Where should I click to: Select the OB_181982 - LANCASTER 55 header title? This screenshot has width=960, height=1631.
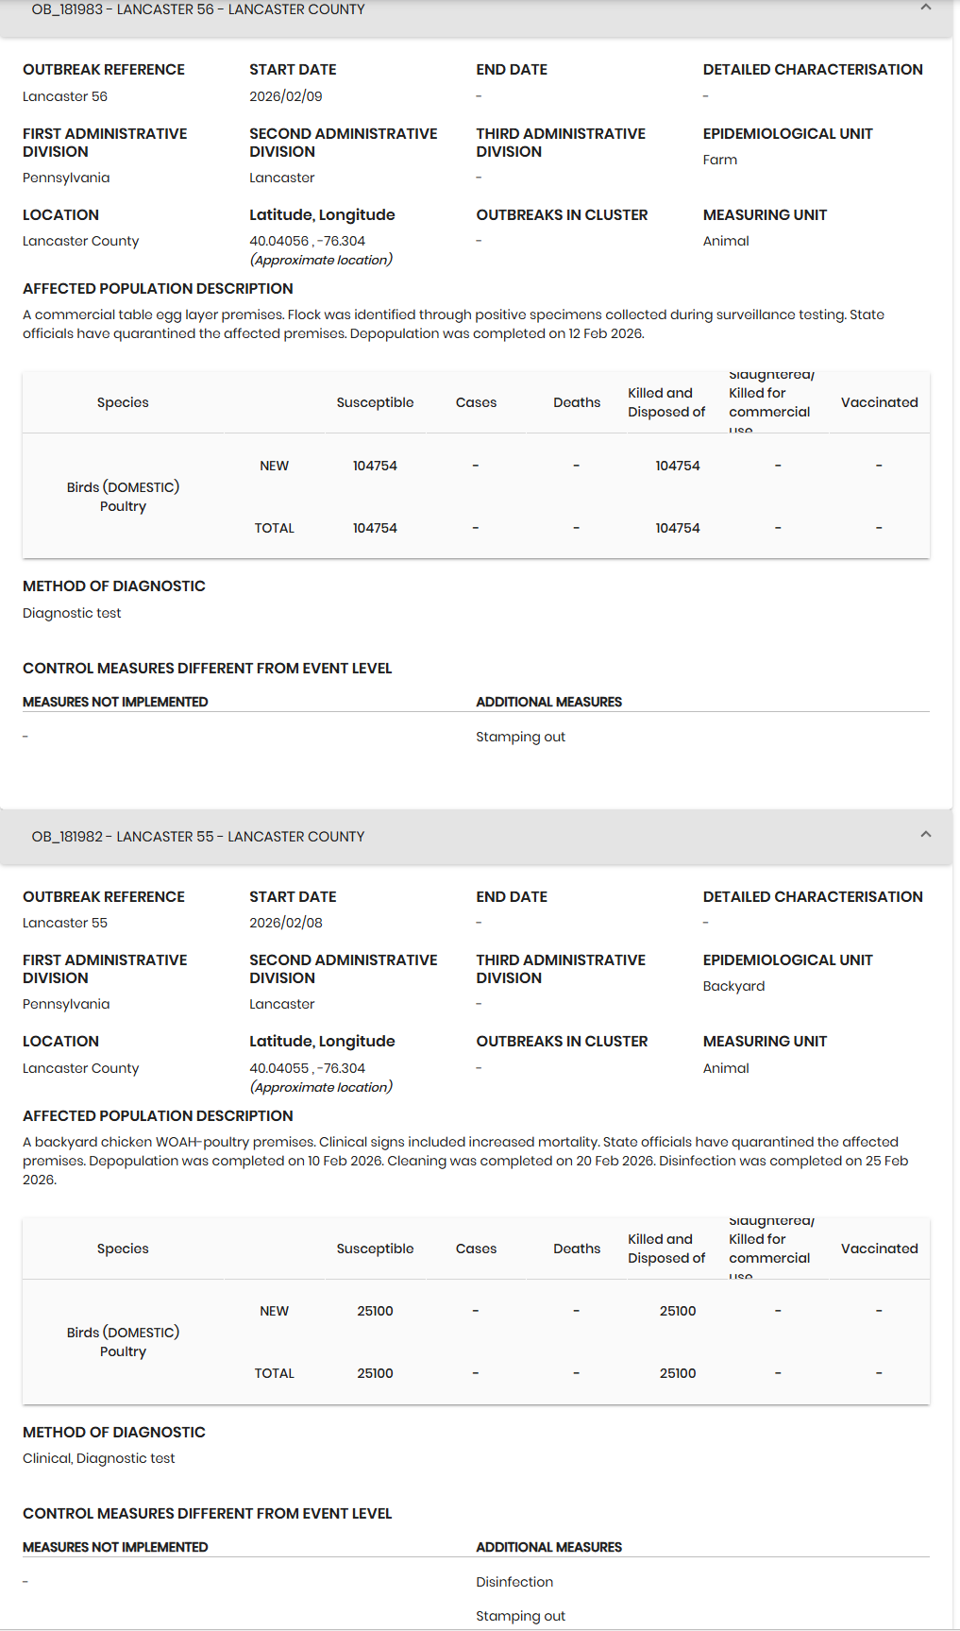[198, 837]
